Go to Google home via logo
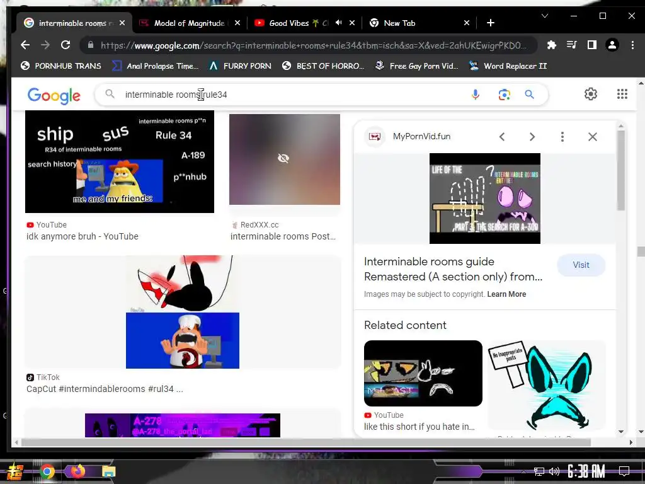This screenshot has width=645, height=484. [x=54, y=96]
